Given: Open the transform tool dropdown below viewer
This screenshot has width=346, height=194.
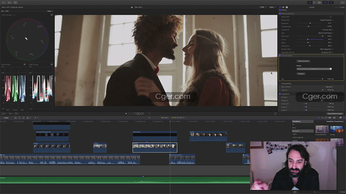Looking at the screenshot, I should 4,114.
